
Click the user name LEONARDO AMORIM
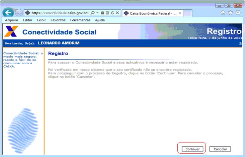pos(59,43)
